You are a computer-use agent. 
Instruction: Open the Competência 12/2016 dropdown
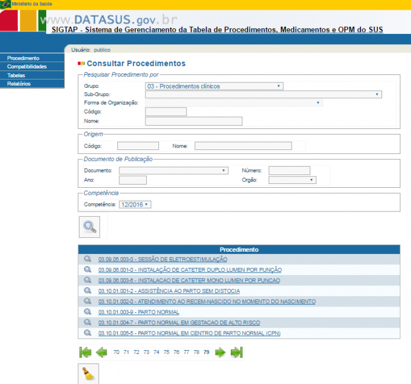[x=135, y=205]
